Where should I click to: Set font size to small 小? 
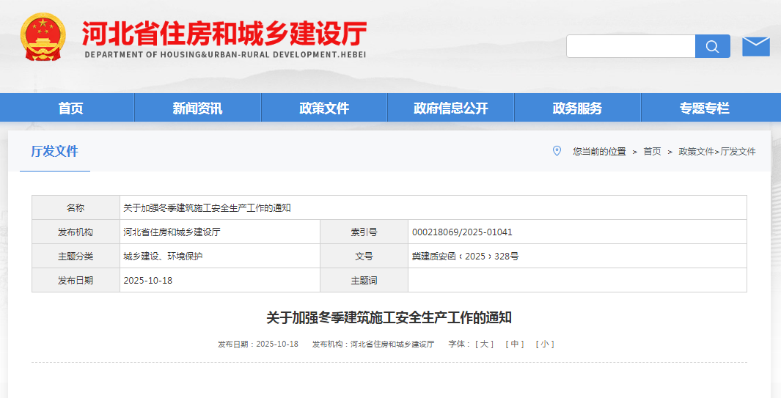click(544, 344)
